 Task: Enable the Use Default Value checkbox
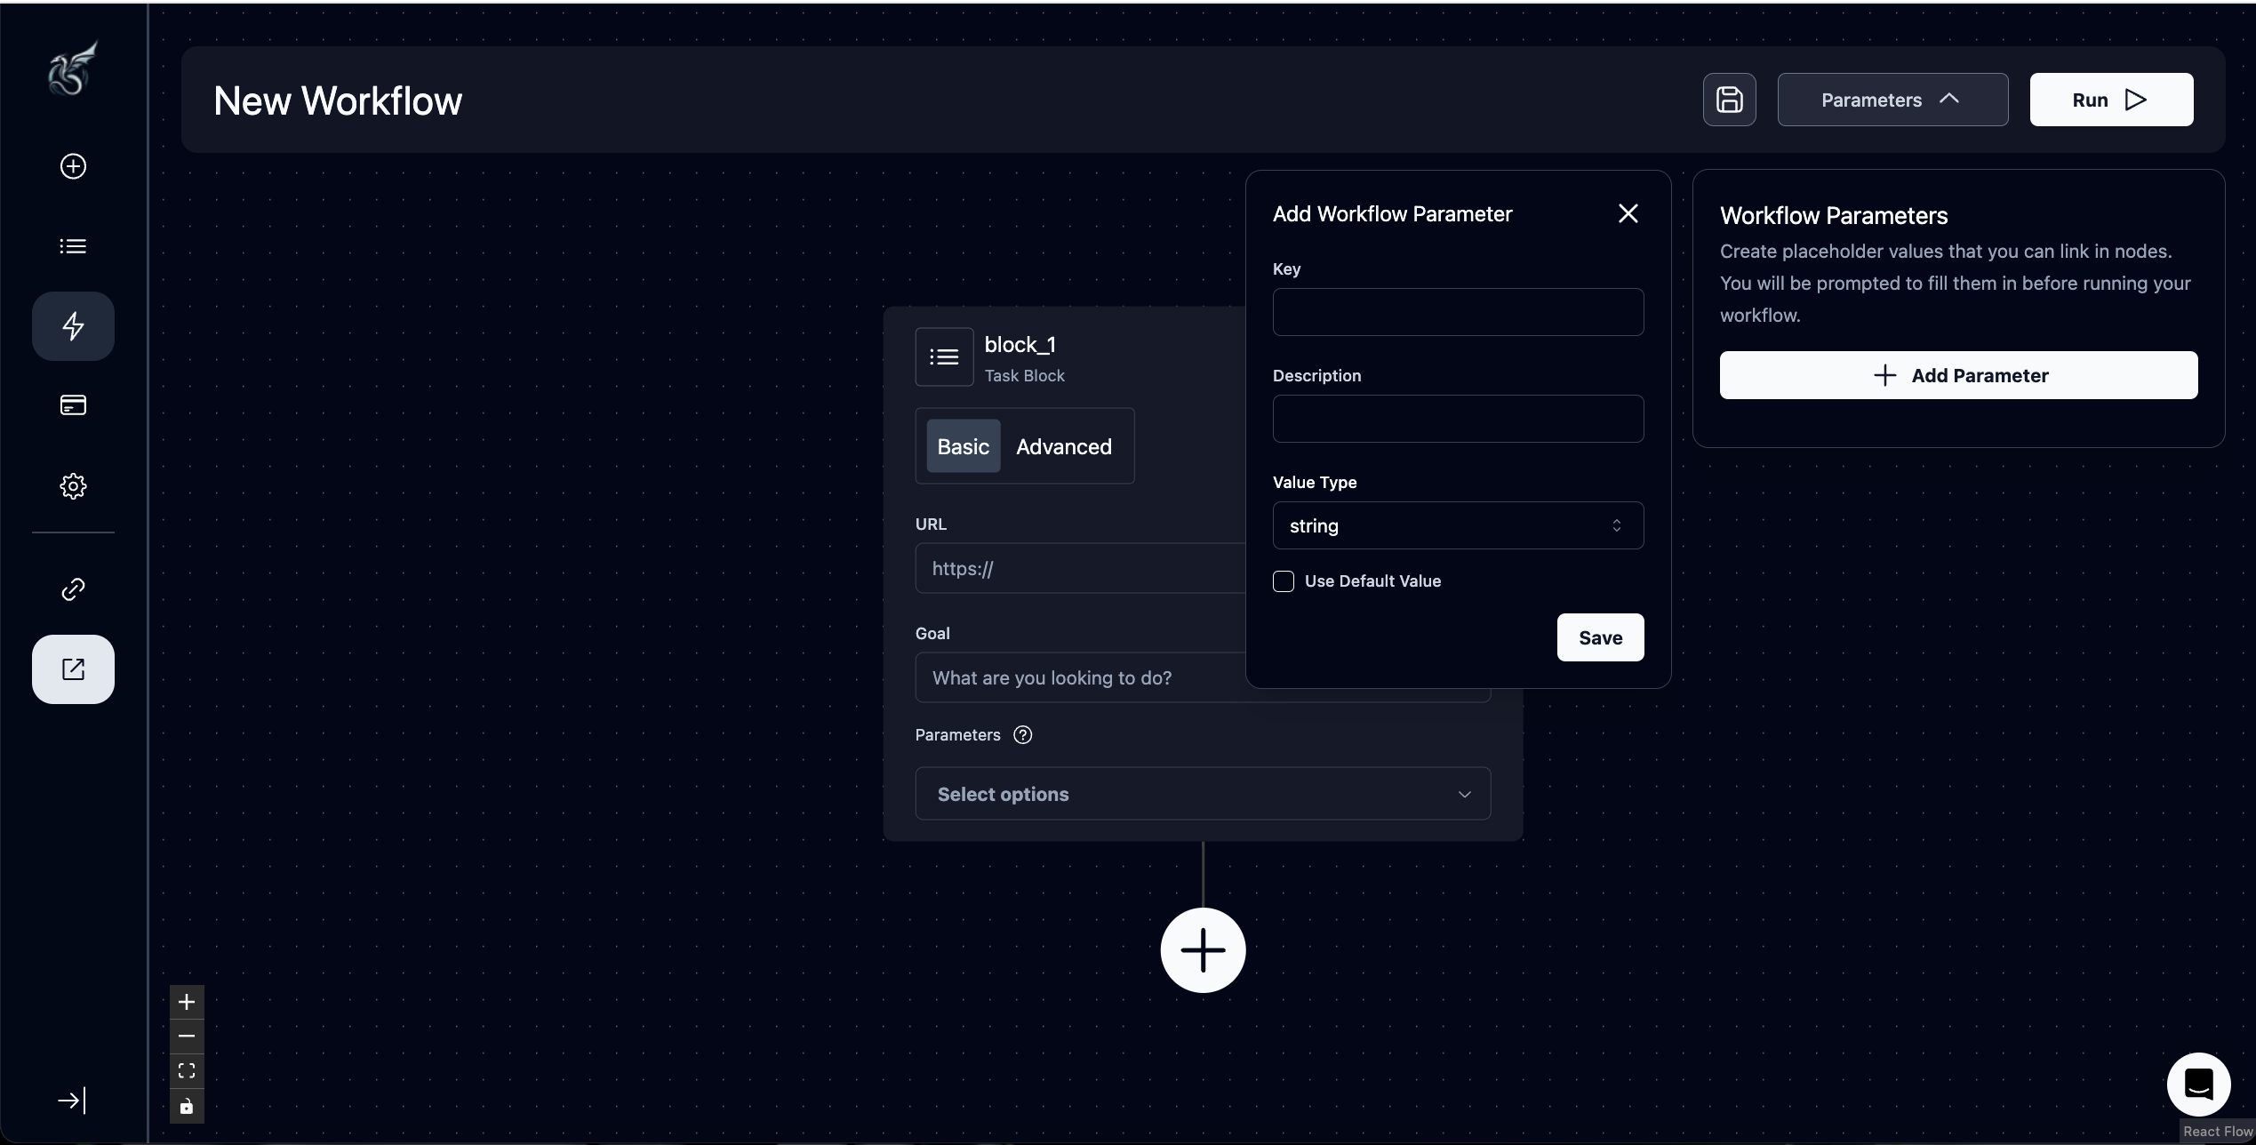(x=1284, y=581)
